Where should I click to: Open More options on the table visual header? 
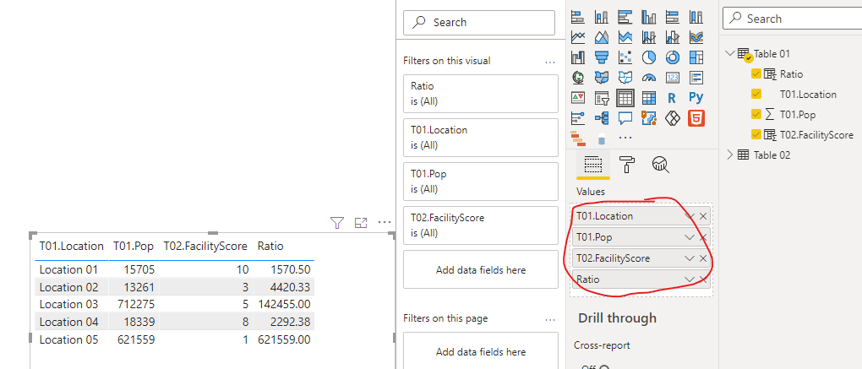[385, 222]
